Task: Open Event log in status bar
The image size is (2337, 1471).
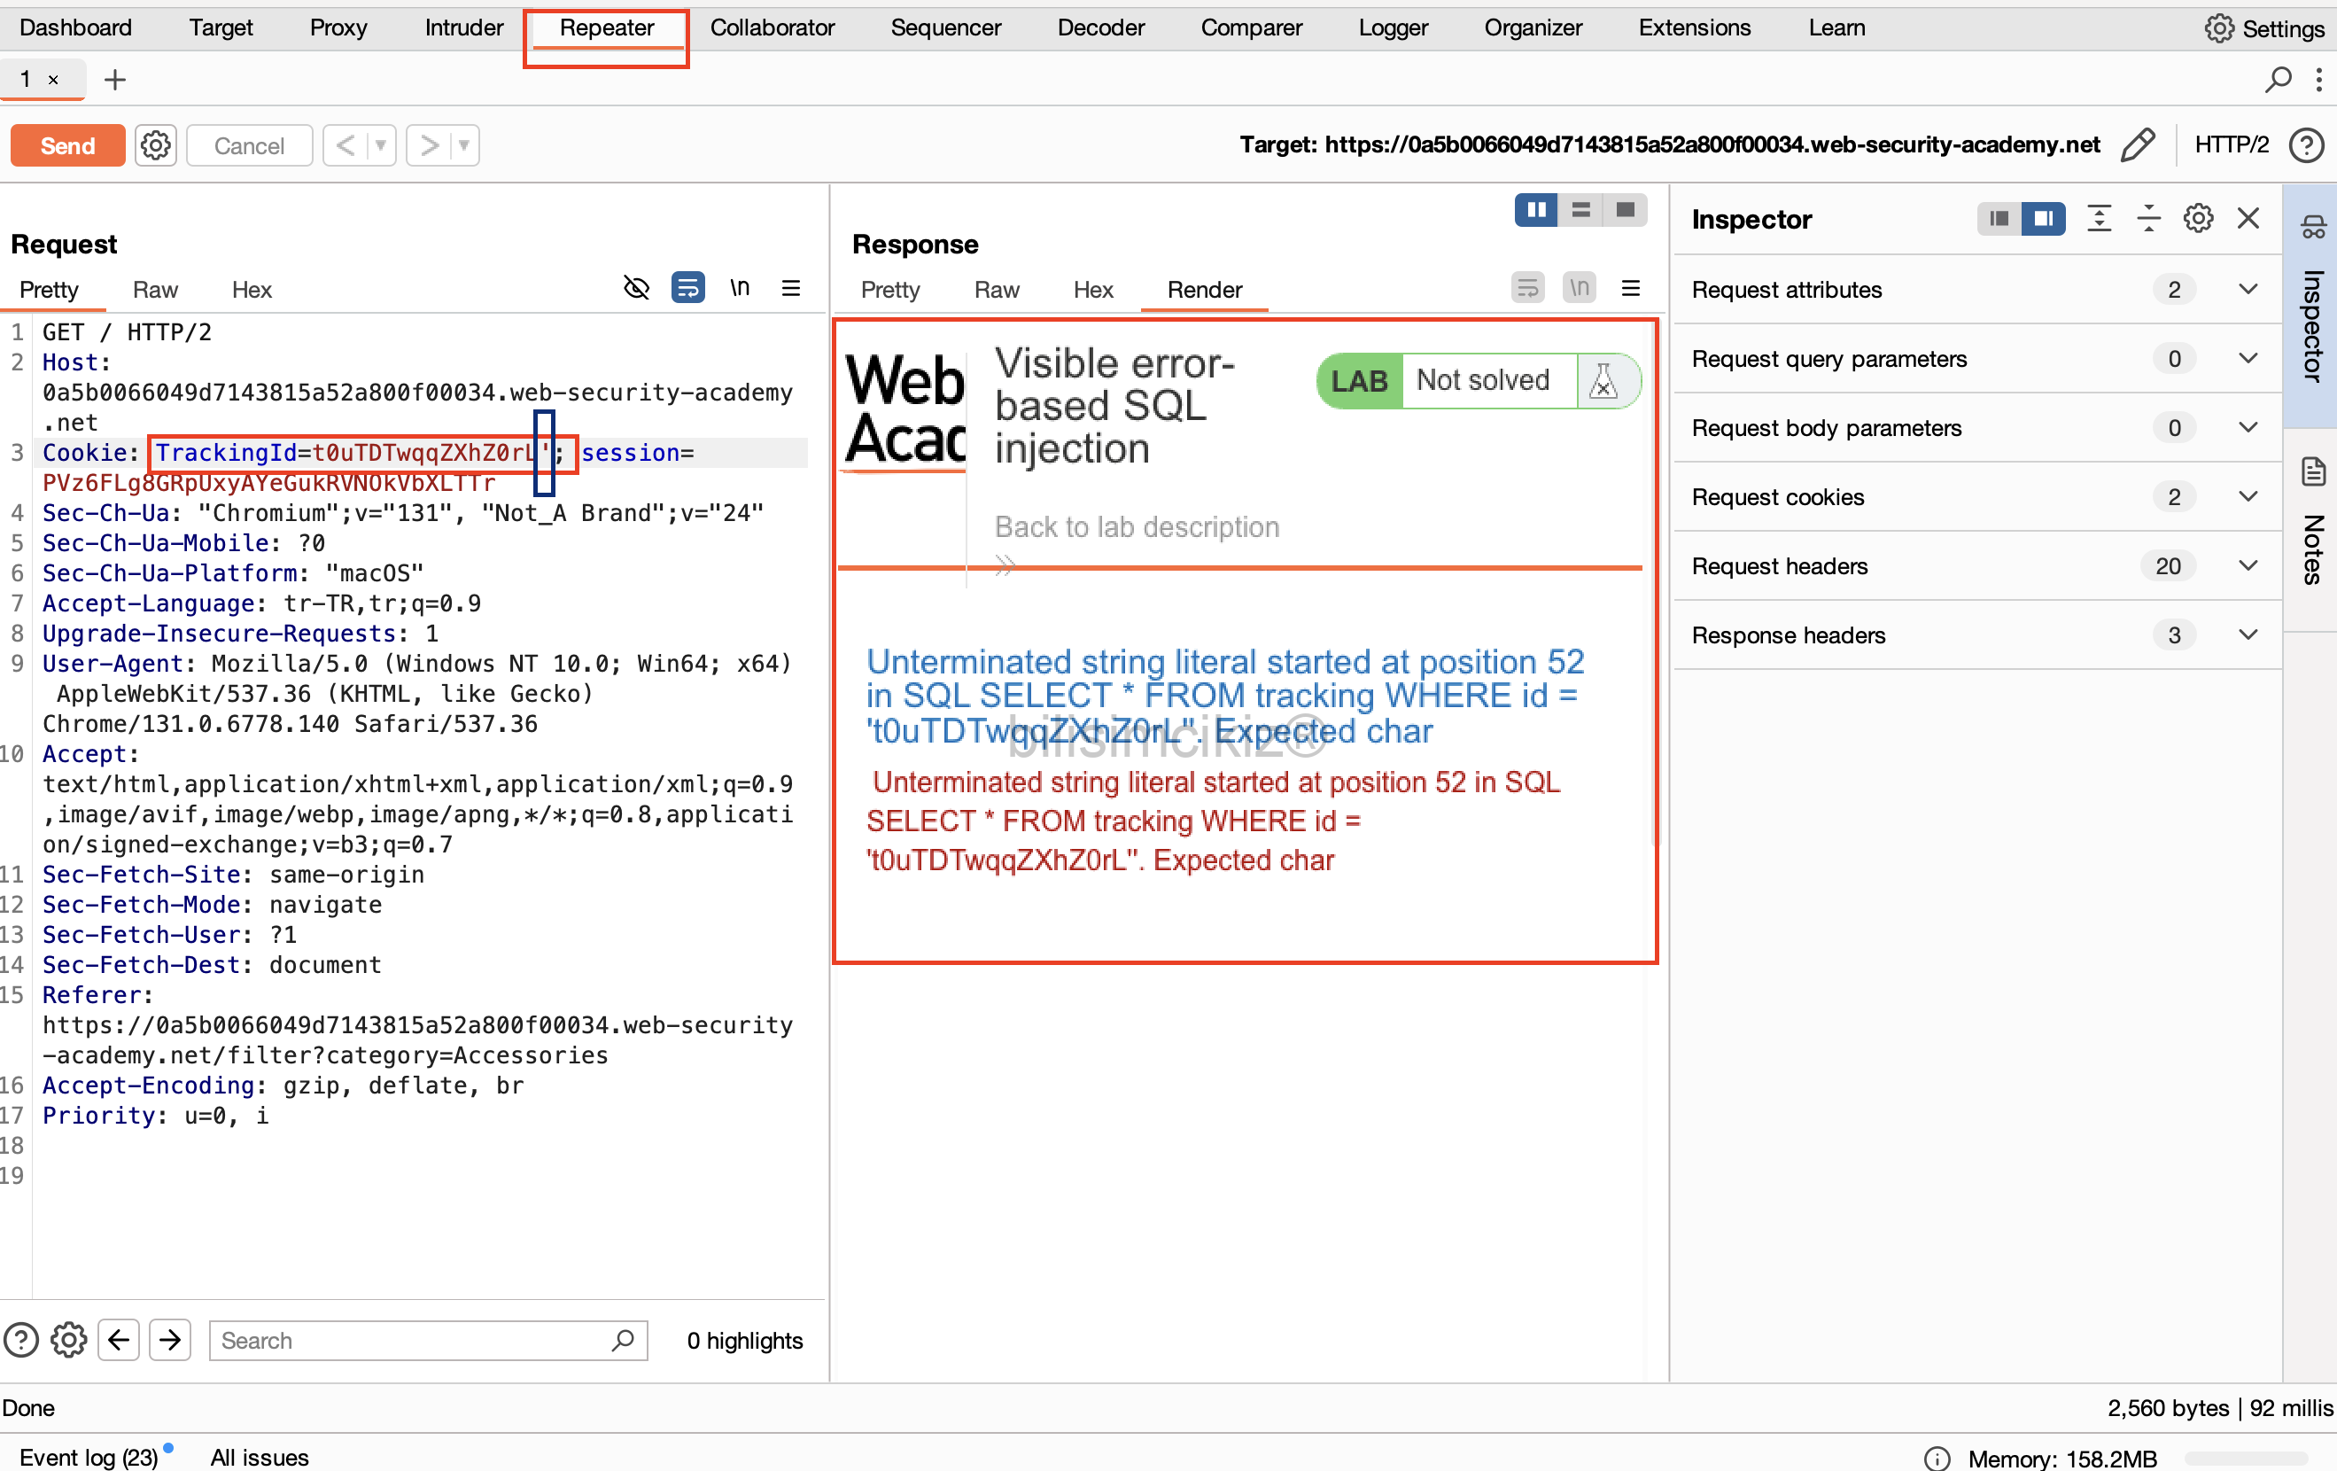Action: click(x=89, y=1457)
